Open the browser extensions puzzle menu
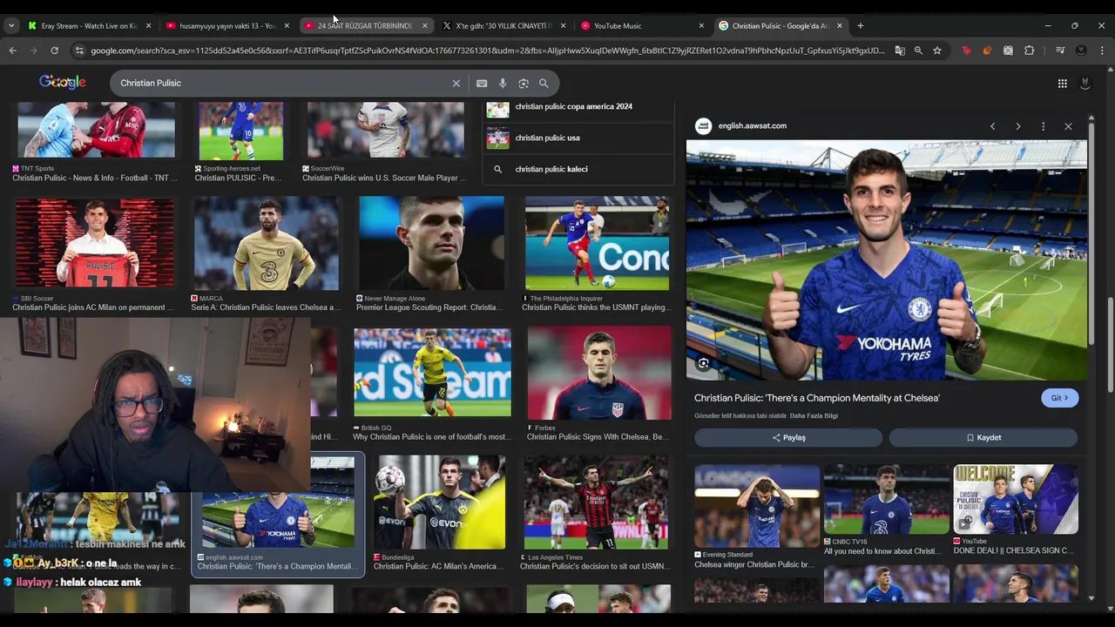Image resolution: width=1115 pixels, height=627 pixels. point(1030,51)
